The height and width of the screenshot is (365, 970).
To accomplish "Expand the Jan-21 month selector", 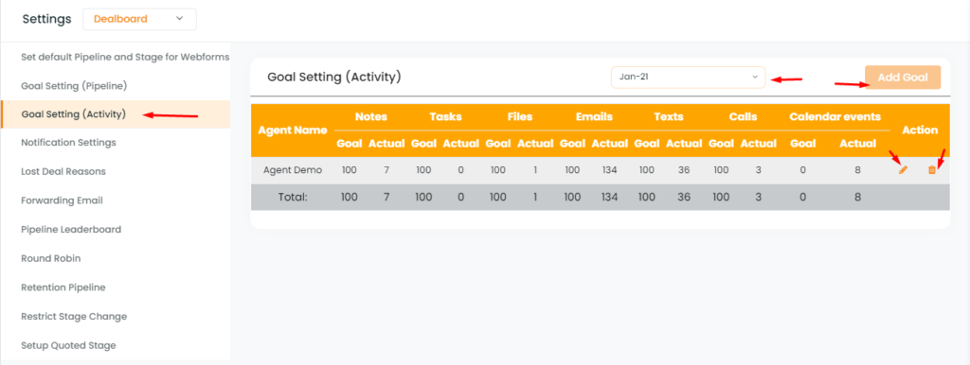I will [x=688, y=78].
